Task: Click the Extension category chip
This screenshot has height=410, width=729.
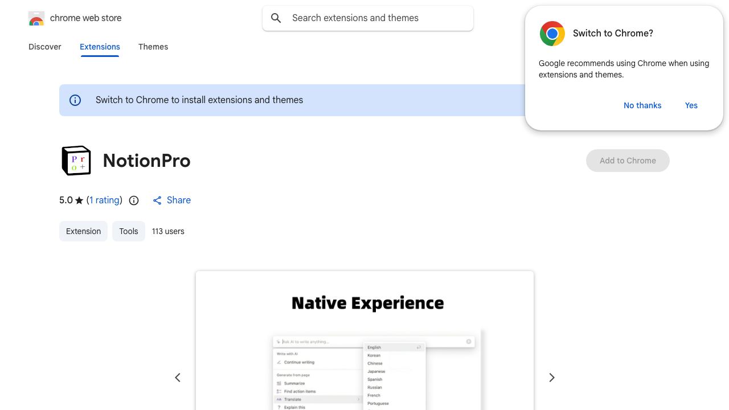Action: coord(83,231)
